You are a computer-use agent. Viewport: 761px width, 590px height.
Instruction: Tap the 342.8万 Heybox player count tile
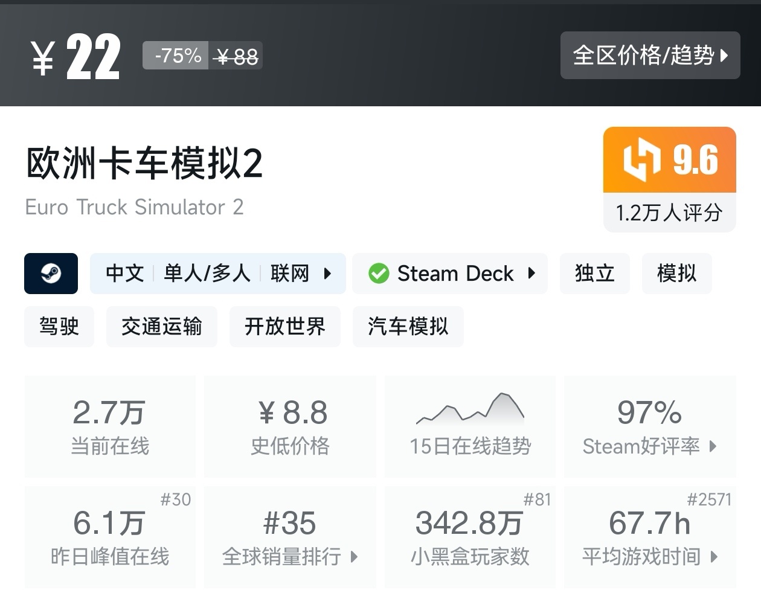coord(470,537)
